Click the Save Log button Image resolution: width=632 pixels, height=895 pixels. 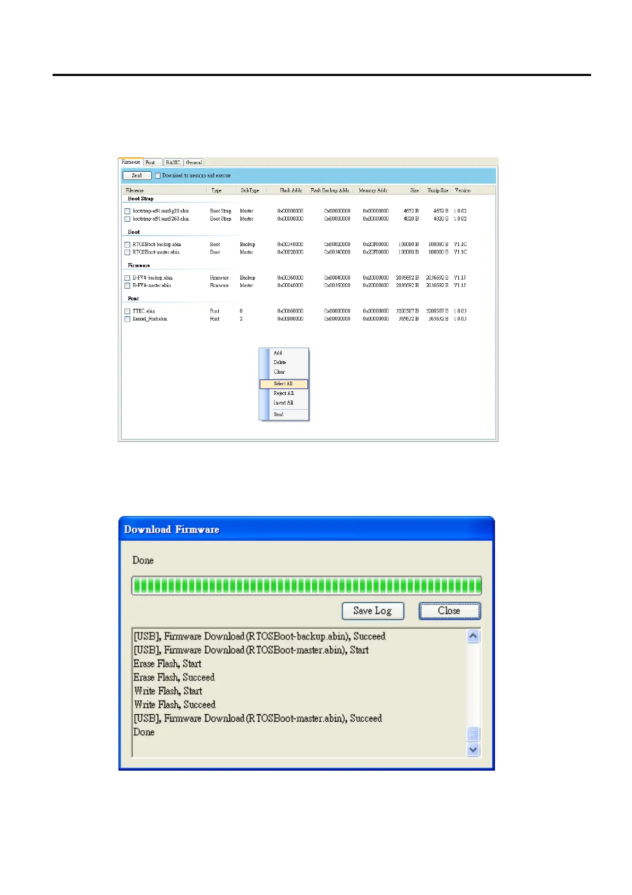373,611
